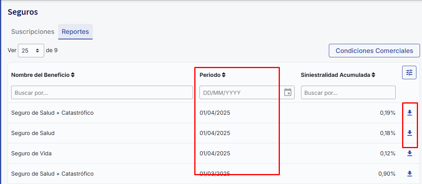Open Condiciones Comerciales
The width and height of the screenshot is (422, 184).
point(374,51)
